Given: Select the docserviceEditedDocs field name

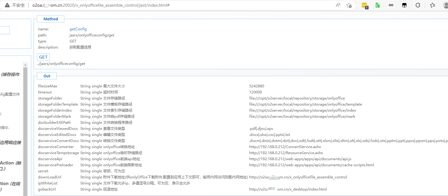Looking at the screenshot, I should 57,135.
